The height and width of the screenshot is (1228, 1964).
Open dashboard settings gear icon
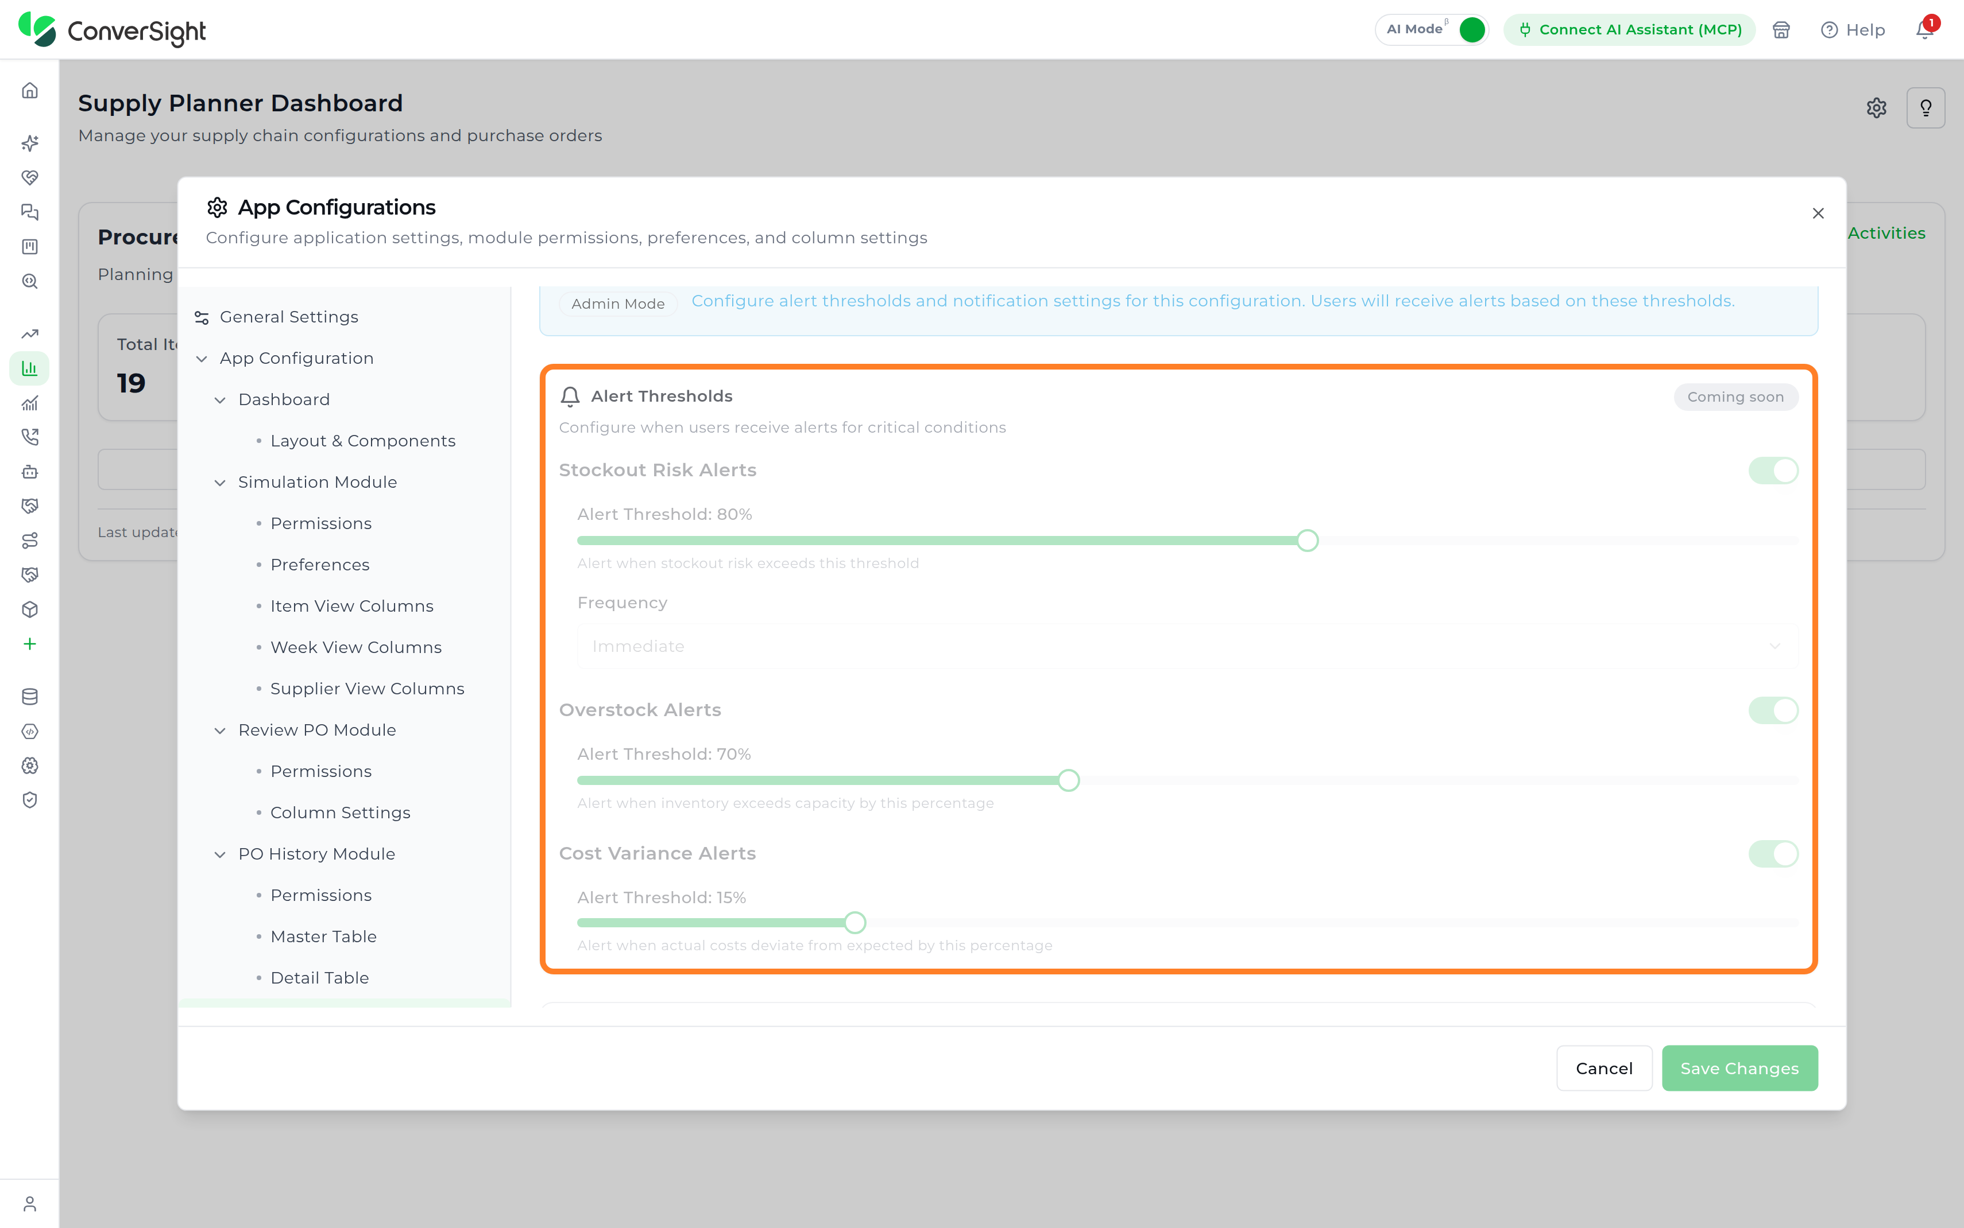pos(1876,108)
